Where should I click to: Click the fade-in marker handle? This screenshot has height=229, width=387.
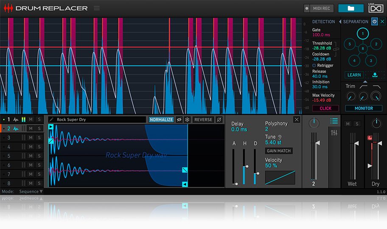pyautogui.click(x=51, y=141)
